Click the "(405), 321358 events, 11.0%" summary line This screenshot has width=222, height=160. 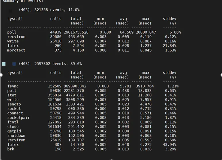[49, 10]
